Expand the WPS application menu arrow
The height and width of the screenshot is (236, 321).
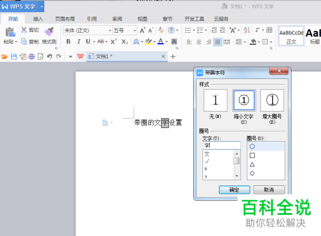pos(42,6)
